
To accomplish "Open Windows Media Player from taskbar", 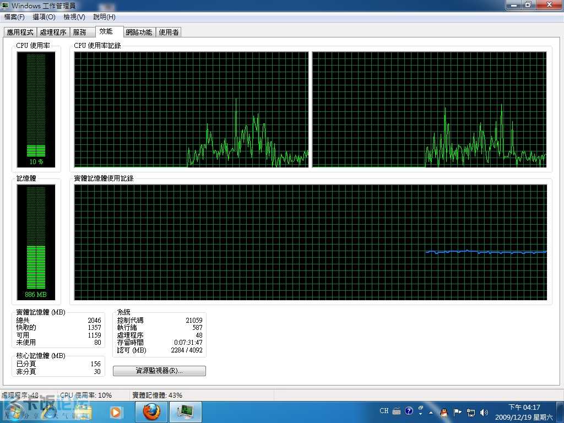I will point(116,412).
